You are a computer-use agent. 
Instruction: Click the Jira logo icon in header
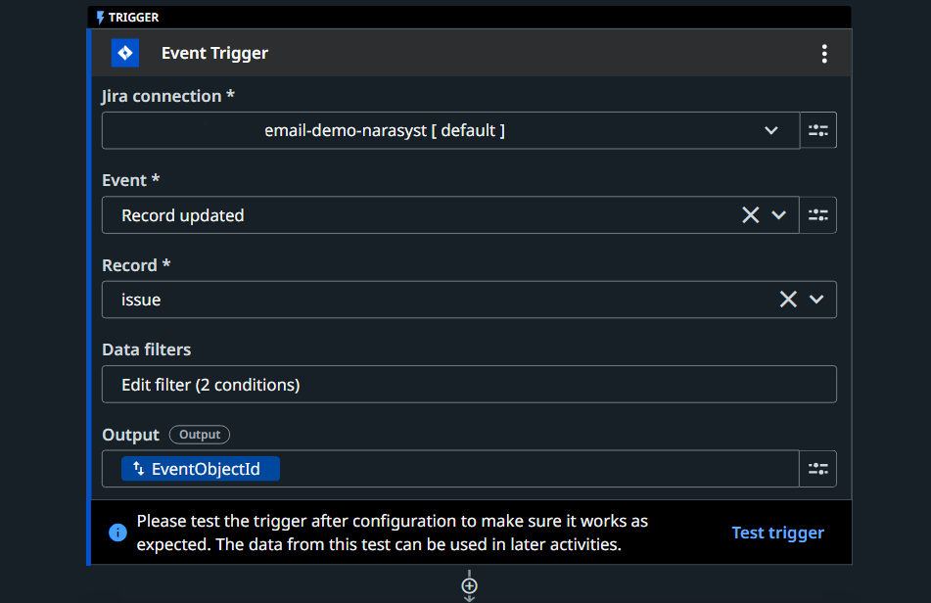pyautogui.click(x=124, y=53)
